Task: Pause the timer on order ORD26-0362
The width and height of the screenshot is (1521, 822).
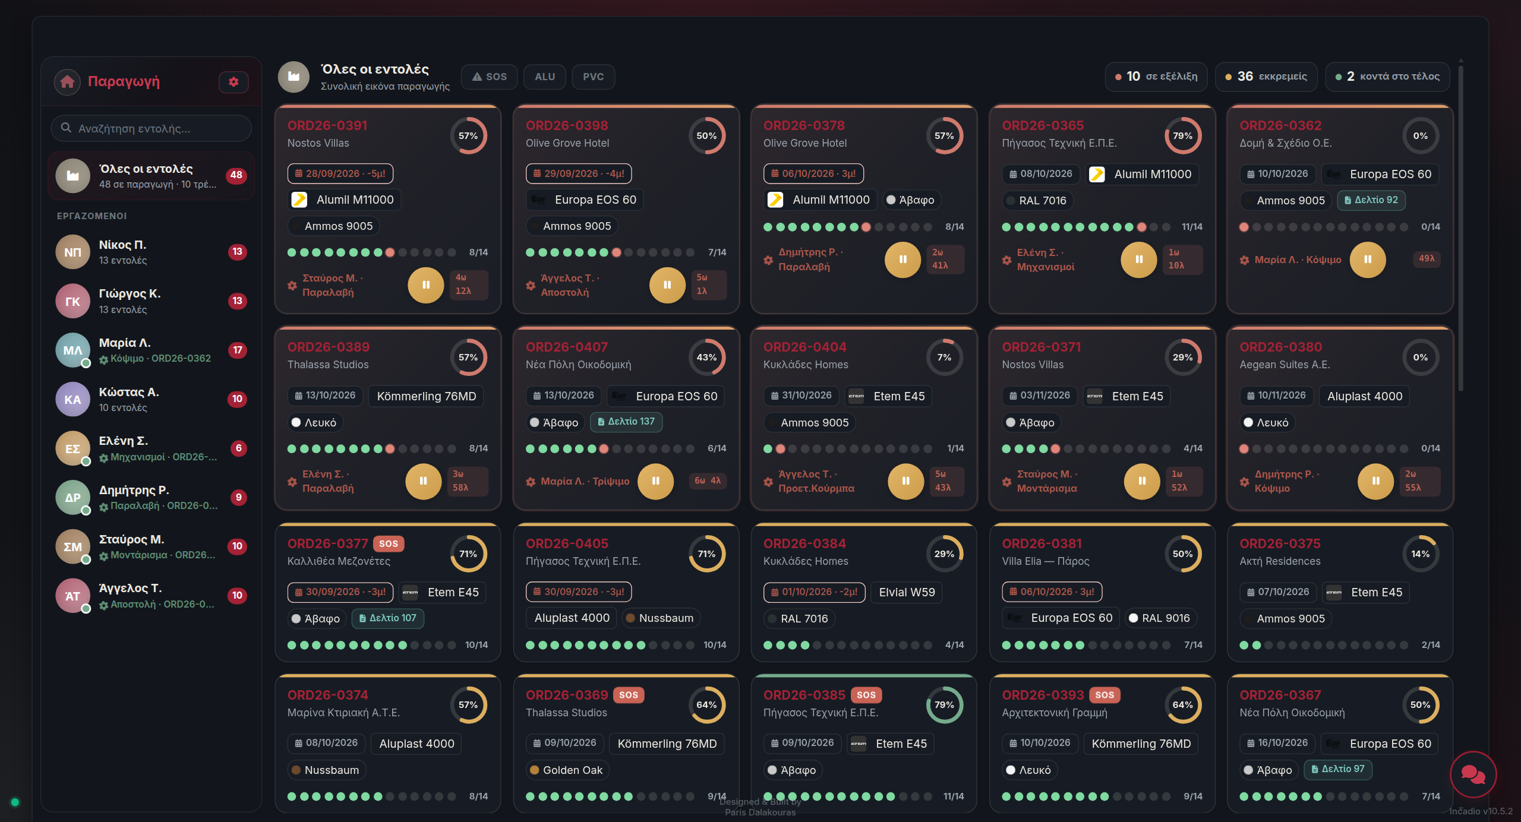Action: [x=1368, y=260]
